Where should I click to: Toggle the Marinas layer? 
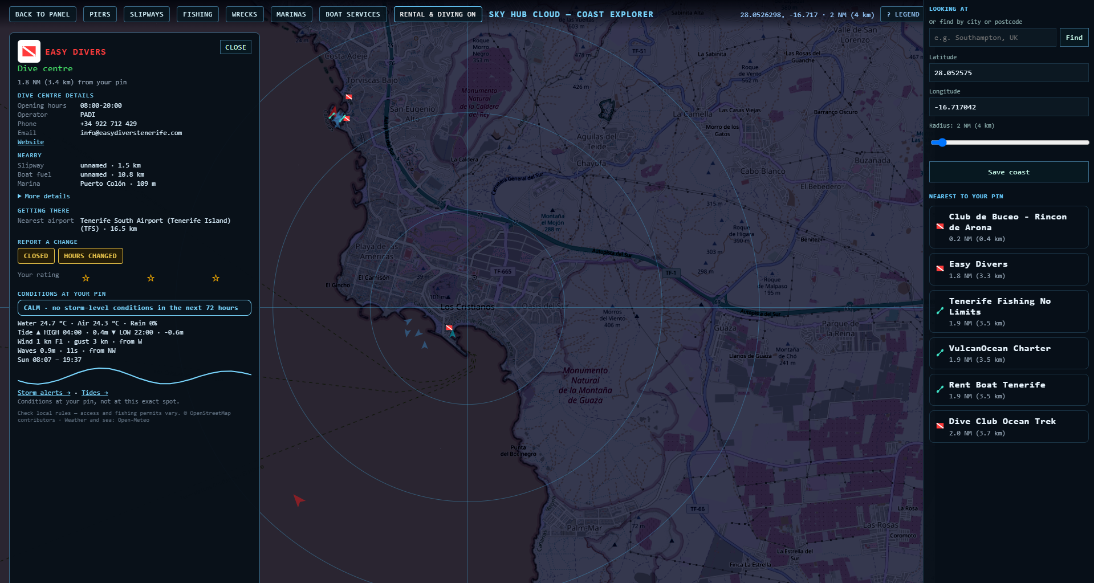291,14
